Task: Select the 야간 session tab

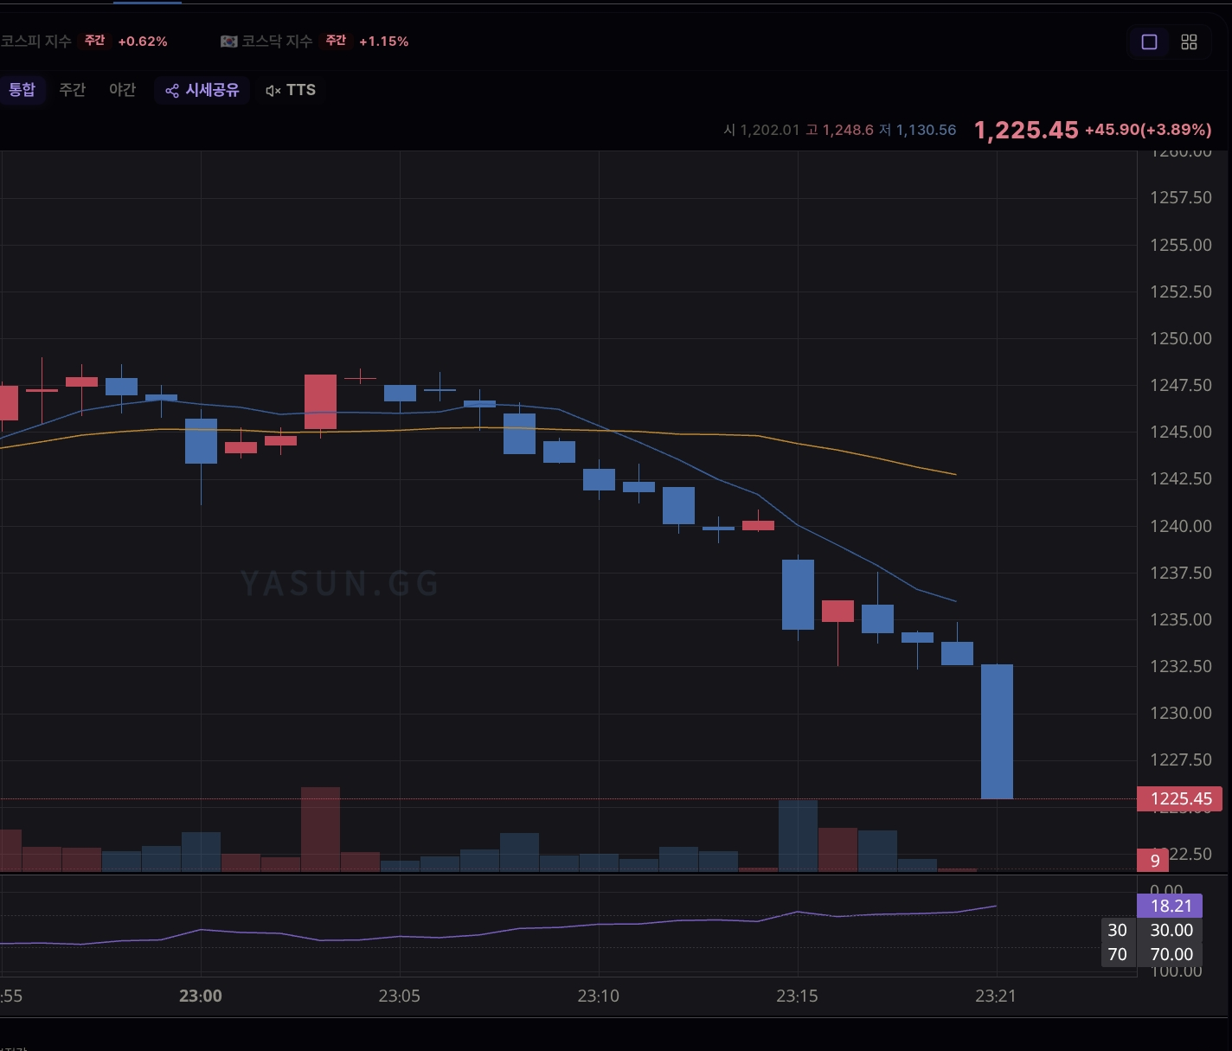Action: click(123, 90)
